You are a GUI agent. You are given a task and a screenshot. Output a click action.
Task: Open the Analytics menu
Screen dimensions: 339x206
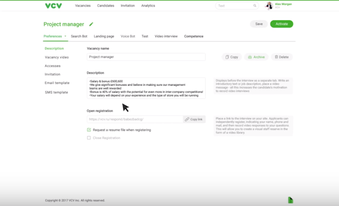[x=148, y=6]
